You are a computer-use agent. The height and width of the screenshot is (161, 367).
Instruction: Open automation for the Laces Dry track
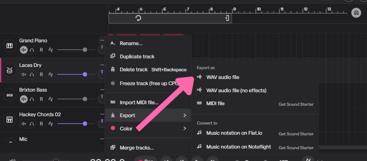(x=50, y=74)
